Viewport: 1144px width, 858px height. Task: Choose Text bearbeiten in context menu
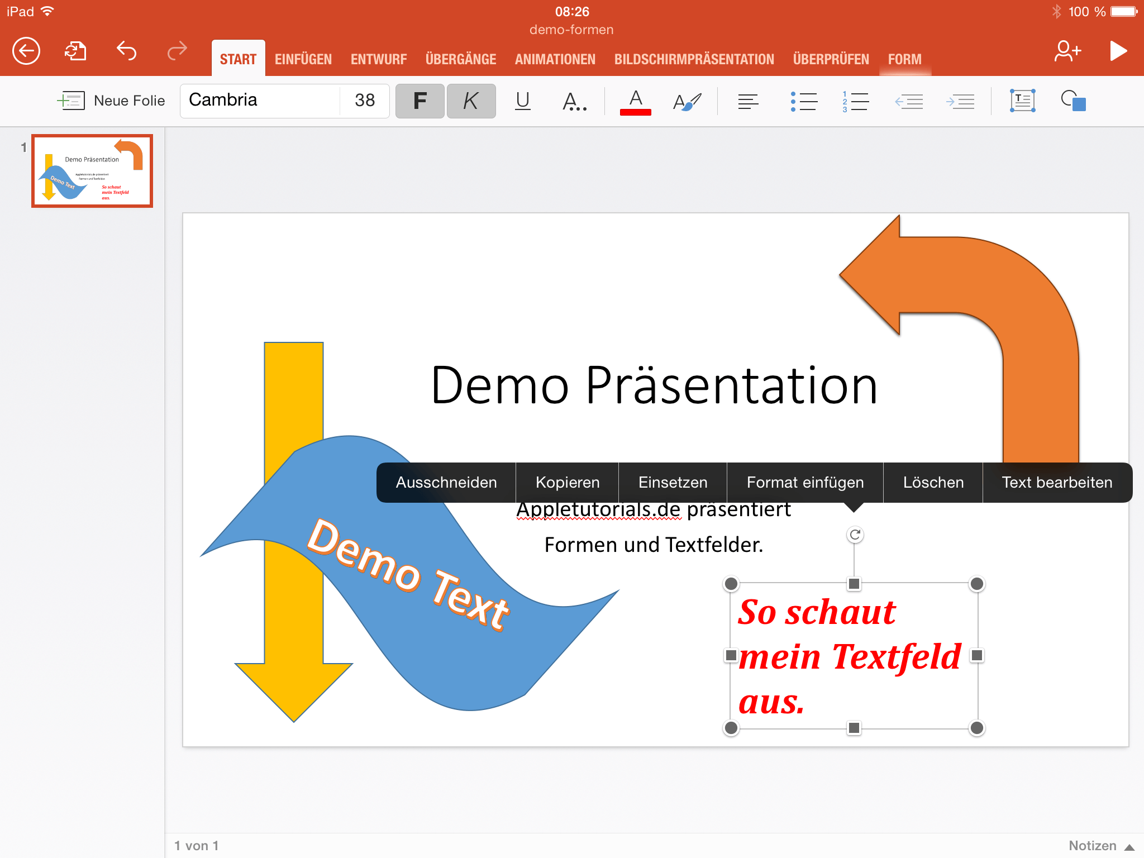pyautogui.click(x=1057, y=483)
